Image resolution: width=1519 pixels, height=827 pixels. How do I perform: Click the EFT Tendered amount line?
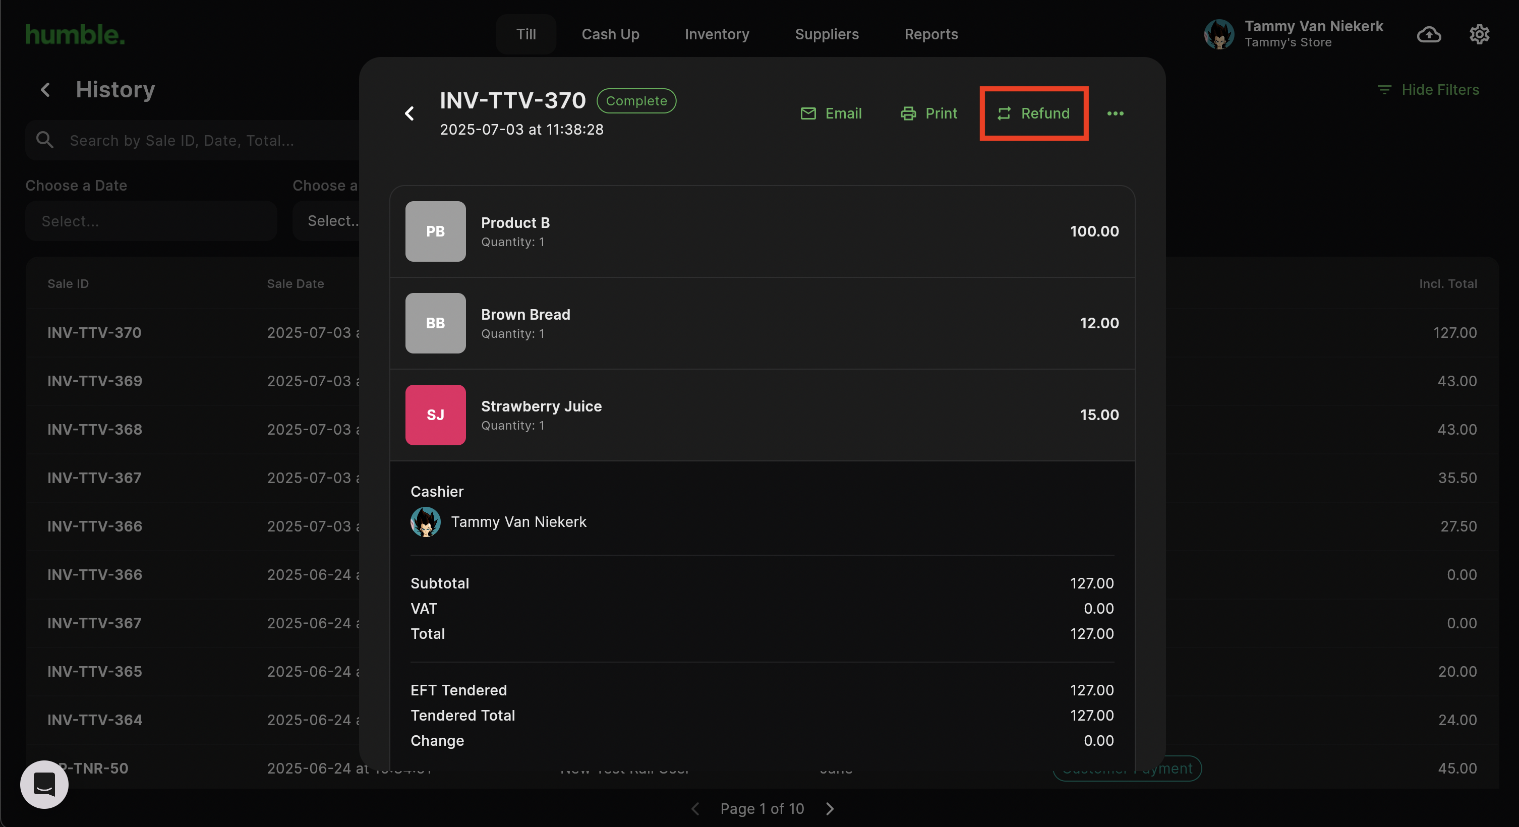pyautogui.click(x=762, y=690)
